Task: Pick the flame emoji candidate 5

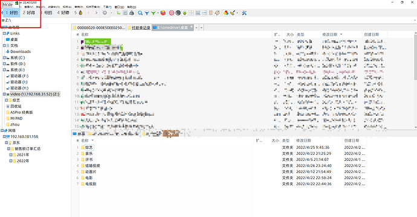Action: click(x=79, y=13)
